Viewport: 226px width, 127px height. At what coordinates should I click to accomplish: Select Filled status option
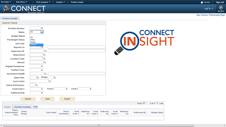36,40
